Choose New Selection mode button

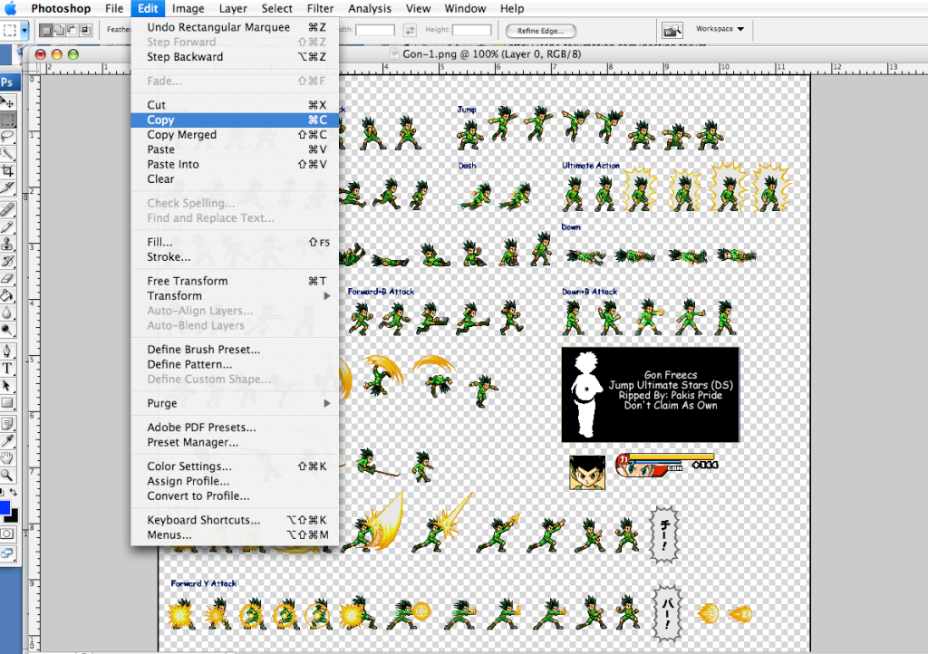click(x=46, y=30)
